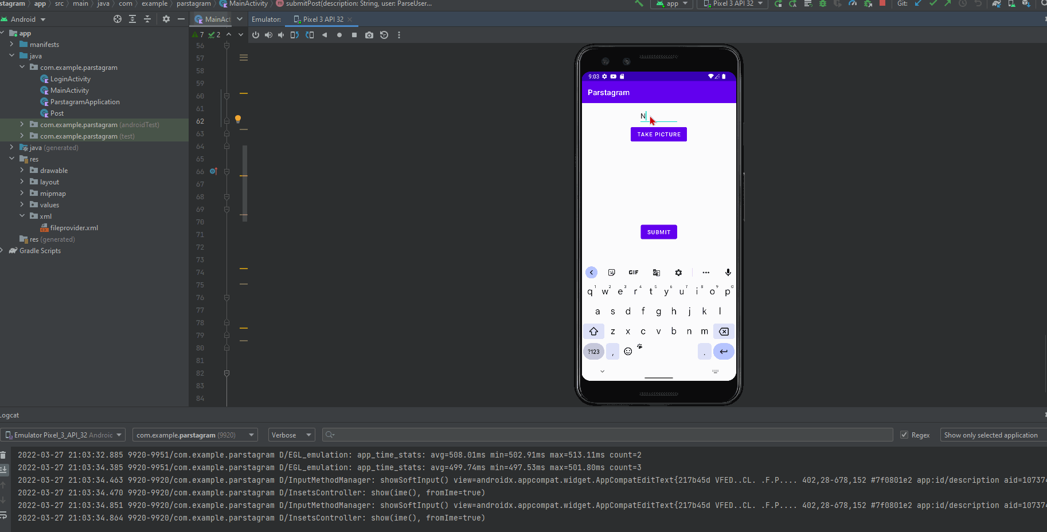
Task: Raise emulator volume with the volume up icon
Action: [268, 35]
